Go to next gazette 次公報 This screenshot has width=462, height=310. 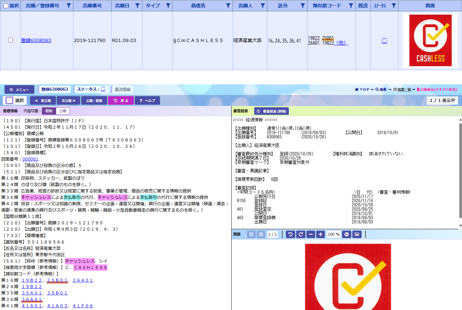tap(68, 100)
